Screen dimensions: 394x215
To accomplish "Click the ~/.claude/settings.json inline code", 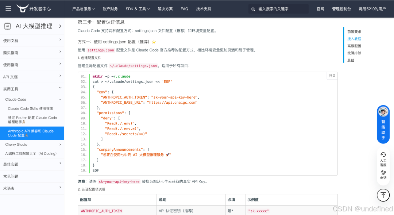I will (x=134, y=66).
